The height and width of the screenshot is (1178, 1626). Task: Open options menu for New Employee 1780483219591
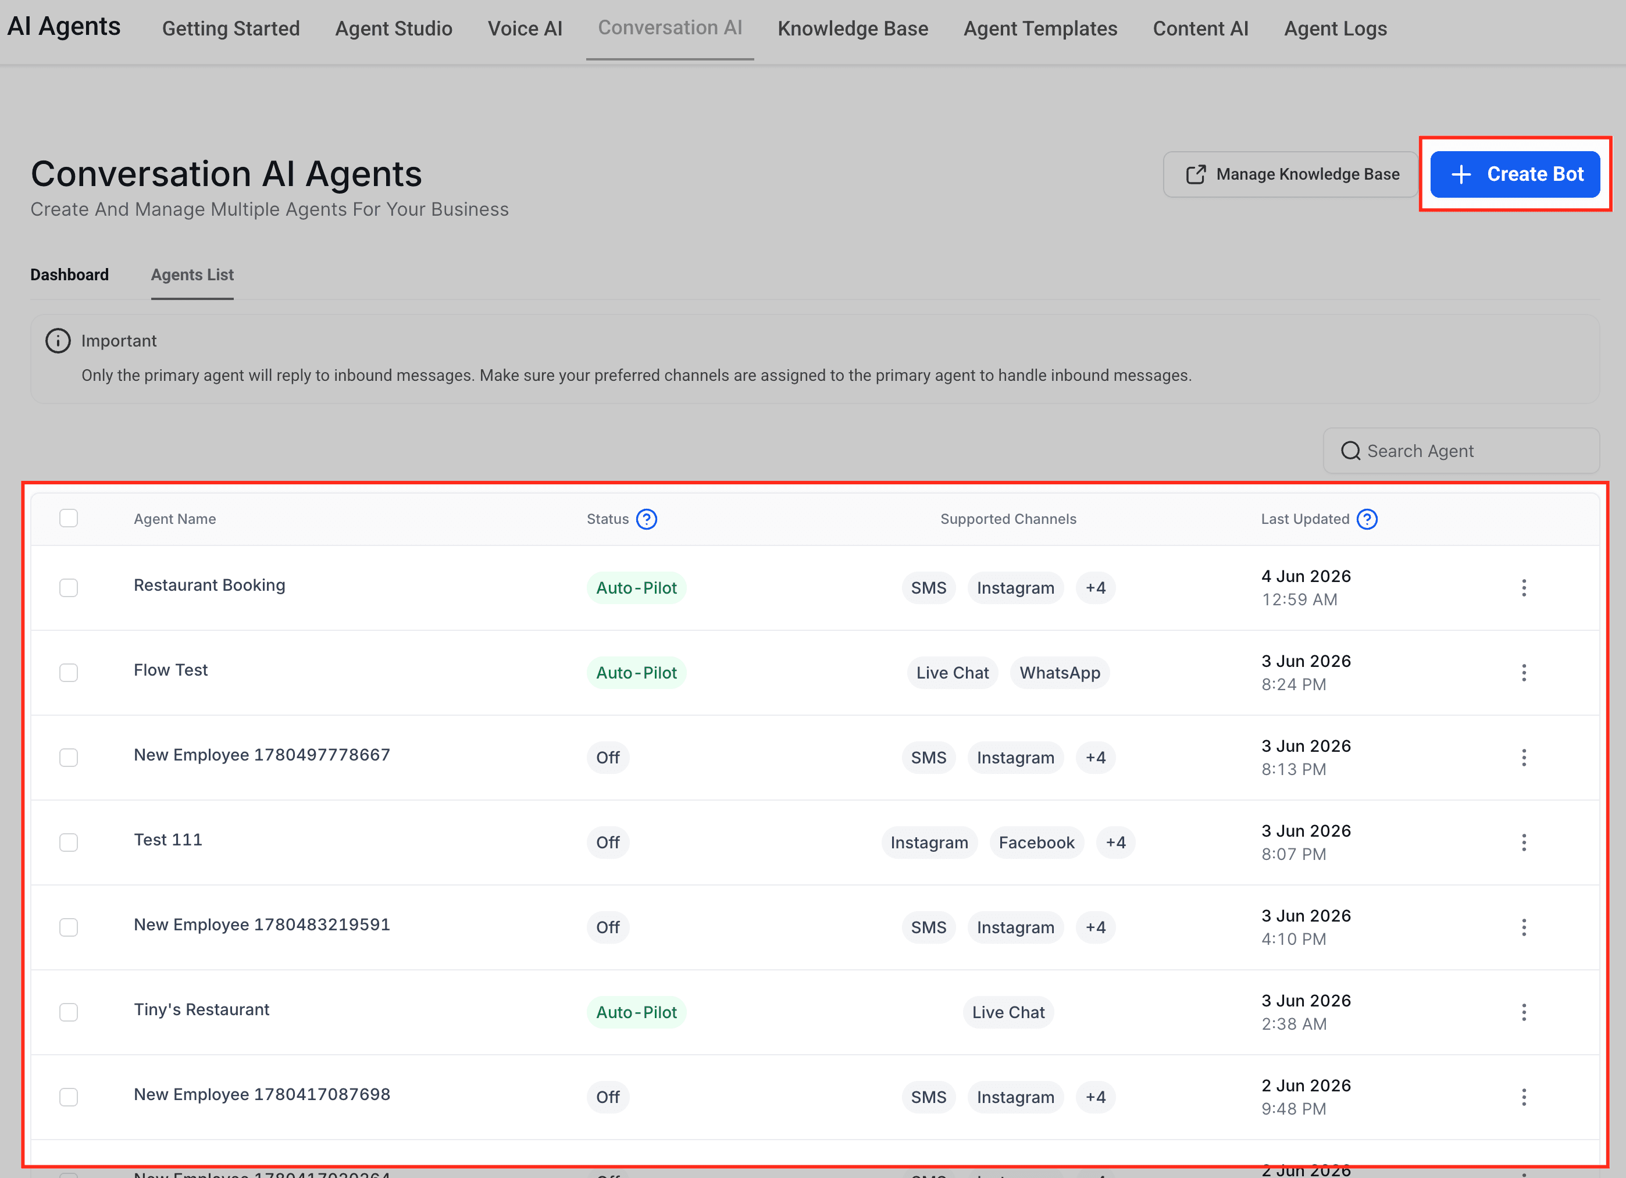click(1524, 928)
